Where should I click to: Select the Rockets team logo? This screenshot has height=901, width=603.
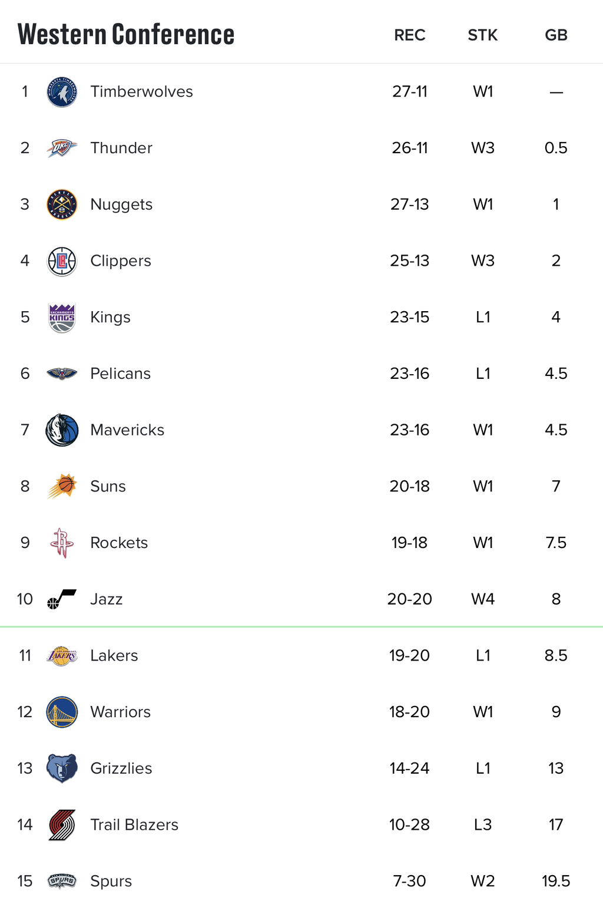62,543
